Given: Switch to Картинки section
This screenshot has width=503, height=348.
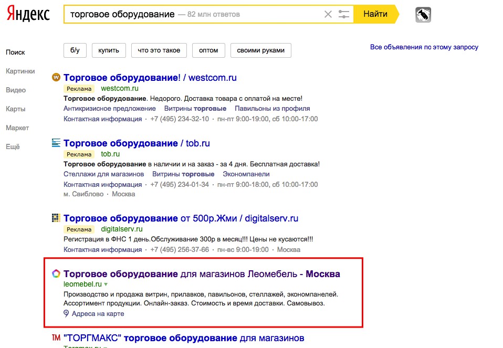Looking at the screenshot, I should pyautogui.click(x=20, y=71).
